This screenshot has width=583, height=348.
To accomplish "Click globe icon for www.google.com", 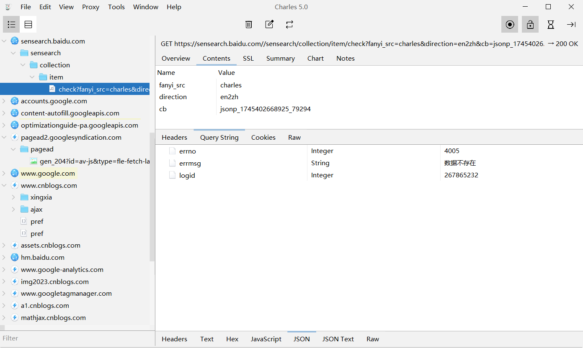I will 15,173.
